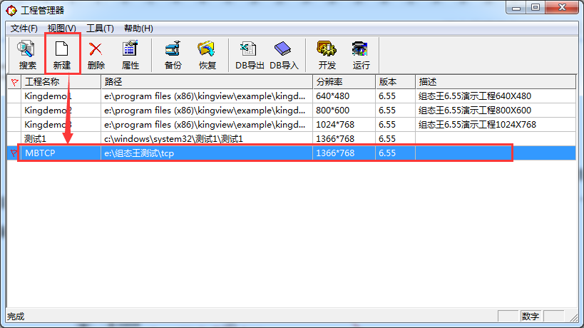The image size is (584, 328).
Task: Open project 属性 (Properties) icon
Action: pos(130,55)
